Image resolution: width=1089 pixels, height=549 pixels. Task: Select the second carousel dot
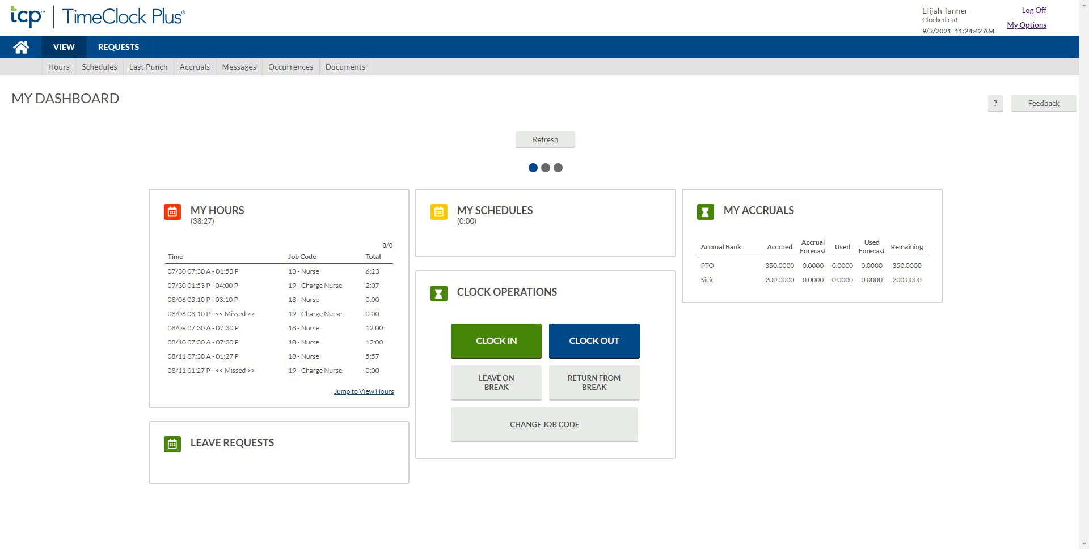pyautogui.click(x=546, y=167)
